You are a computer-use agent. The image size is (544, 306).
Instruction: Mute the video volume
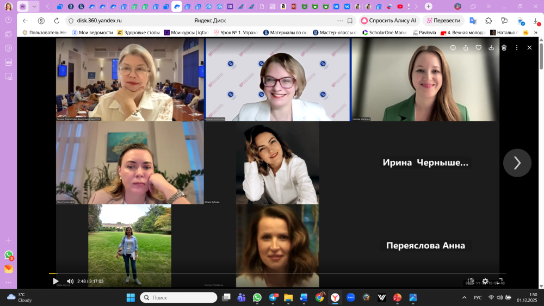(70, 281)
